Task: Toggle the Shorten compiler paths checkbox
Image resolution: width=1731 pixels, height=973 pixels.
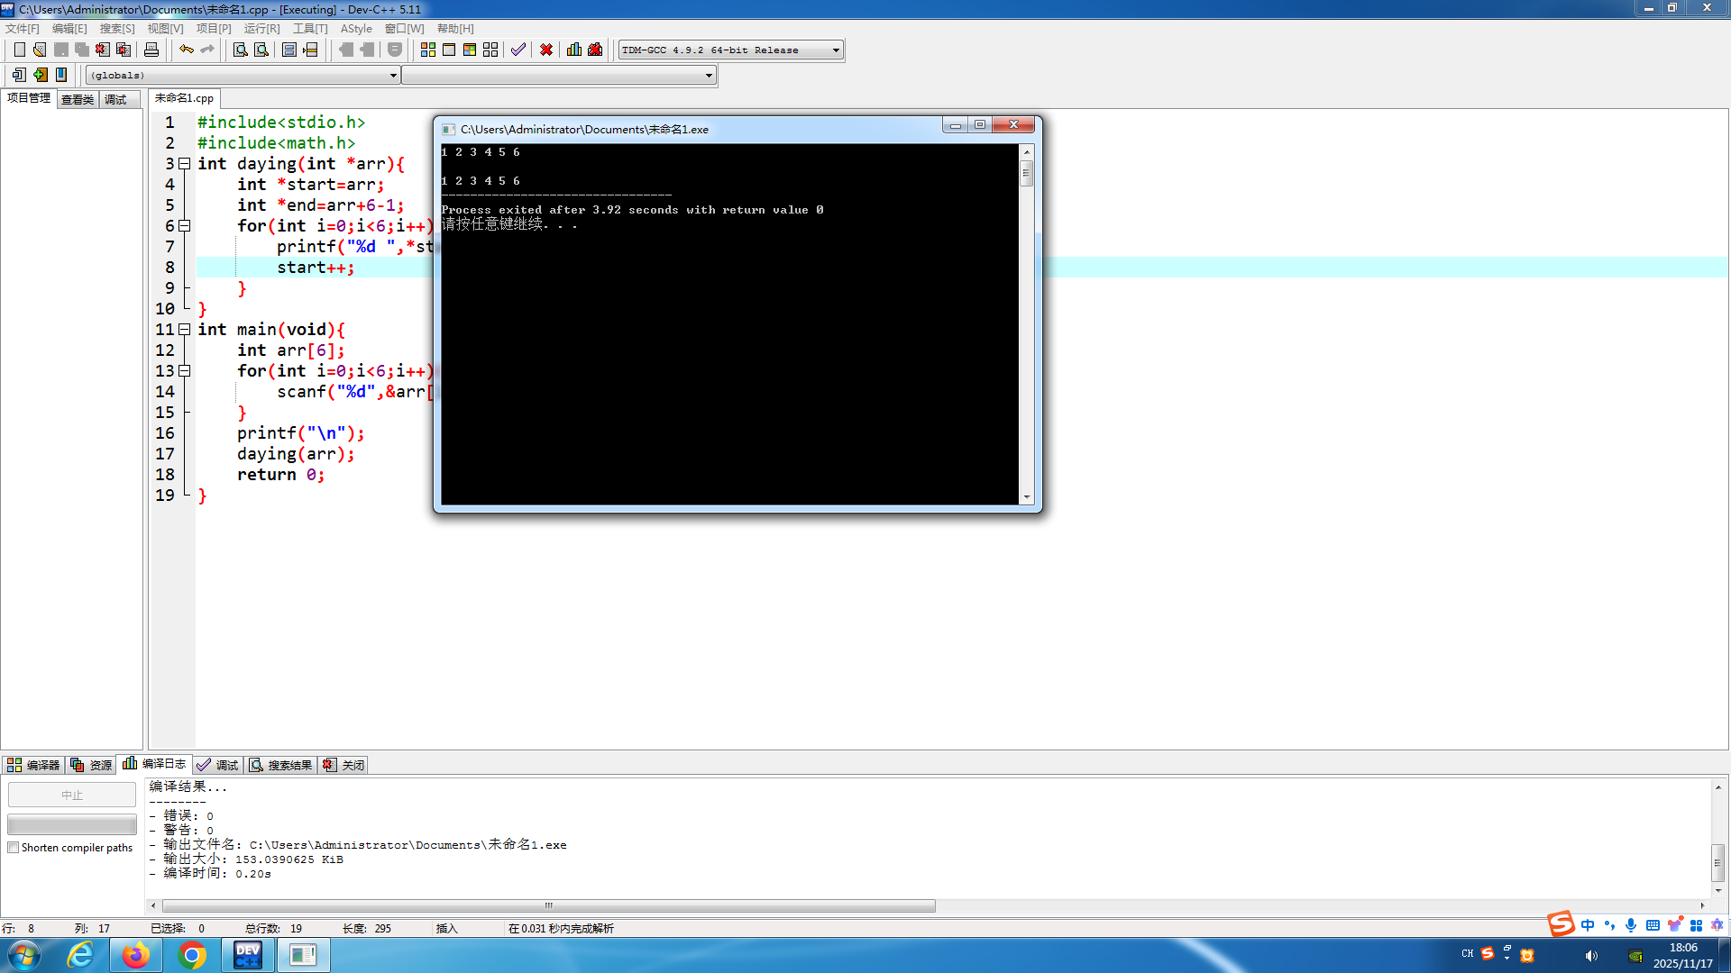Action: [x=14, y=848]
